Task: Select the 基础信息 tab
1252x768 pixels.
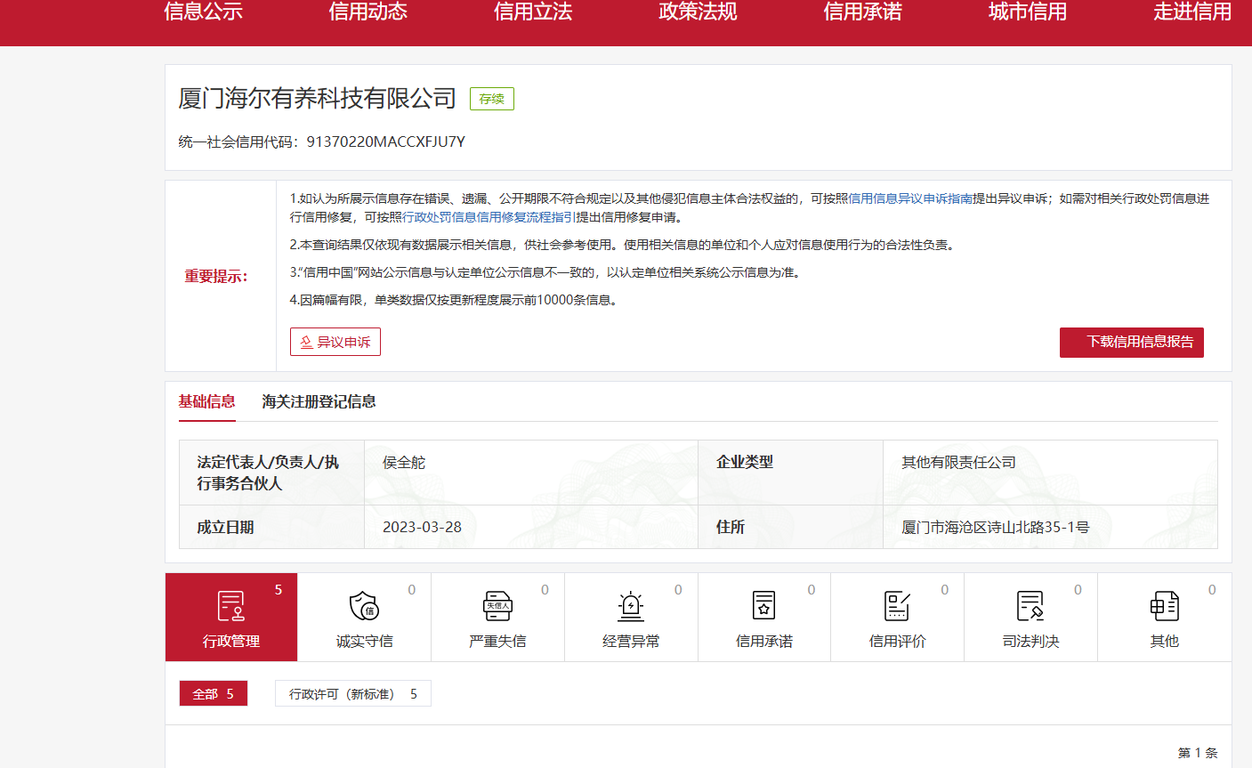Action: click(206, 402)
